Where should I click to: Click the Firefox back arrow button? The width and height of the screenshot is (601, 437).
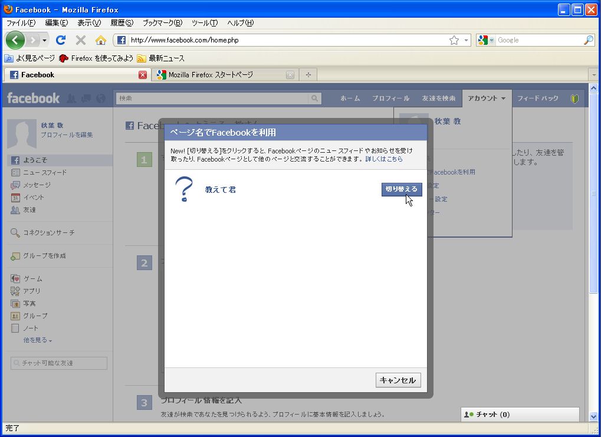[x=15, y=40]
